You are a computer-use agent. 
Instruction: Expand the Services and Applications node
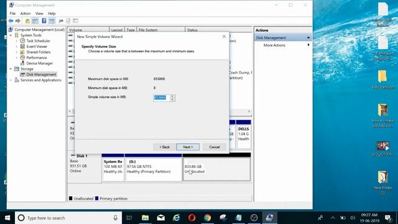pos(11,80)
